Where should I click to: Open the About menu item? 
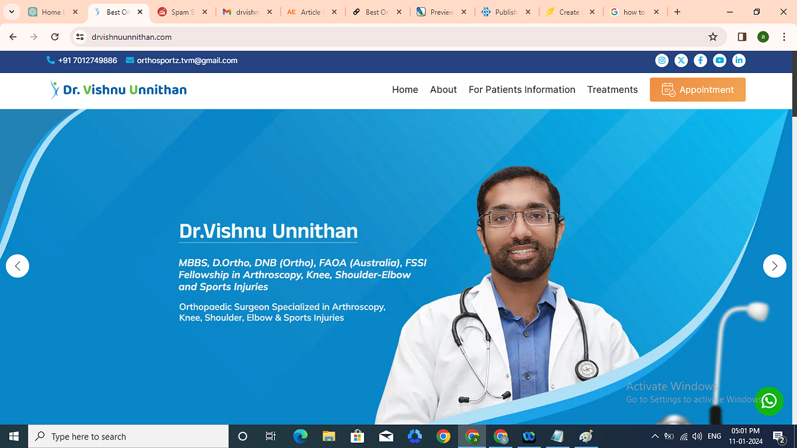coord(443,90)
